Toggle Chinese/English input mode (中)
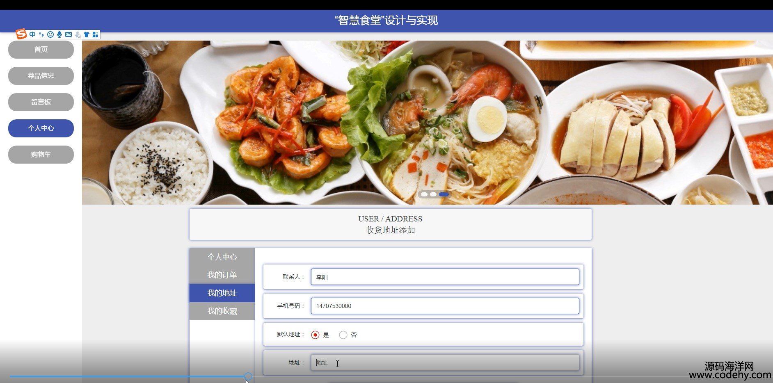773x383 pixels. (x=32, y=34)
